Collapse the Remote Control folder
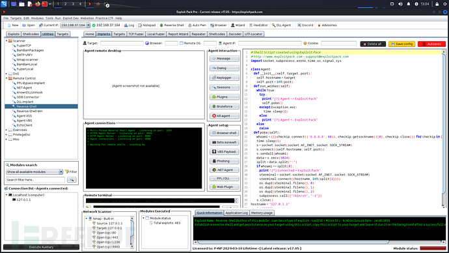This screenshot has height=253, width=449. [x=7, y=78]
